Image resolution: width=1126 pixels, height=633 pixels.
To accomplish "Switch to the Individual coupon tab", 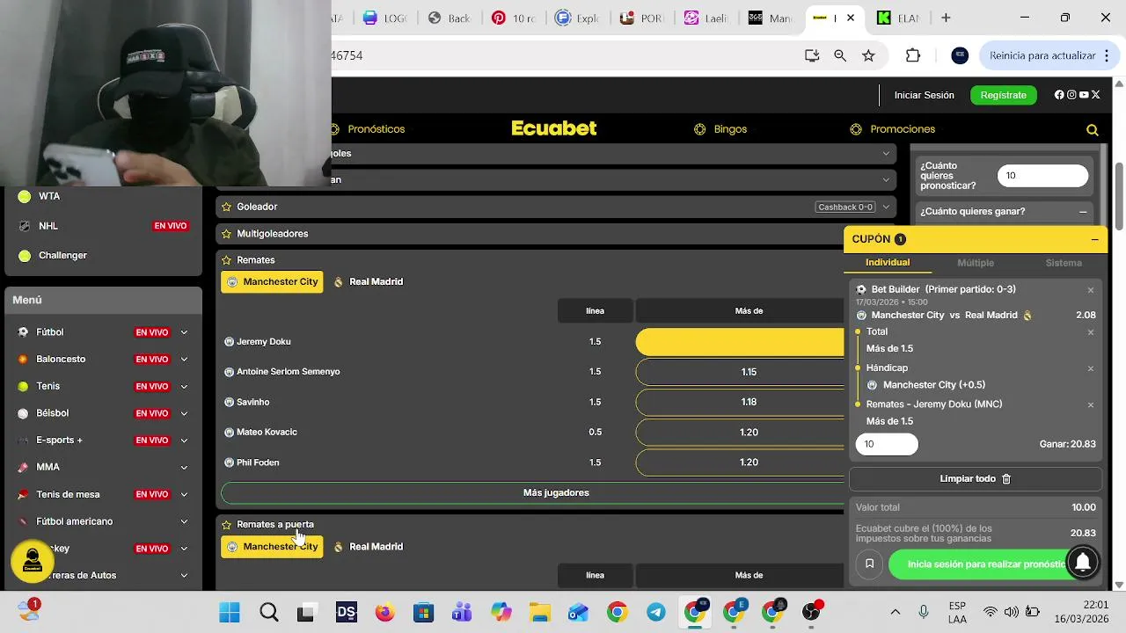I will tap(888, 263).
